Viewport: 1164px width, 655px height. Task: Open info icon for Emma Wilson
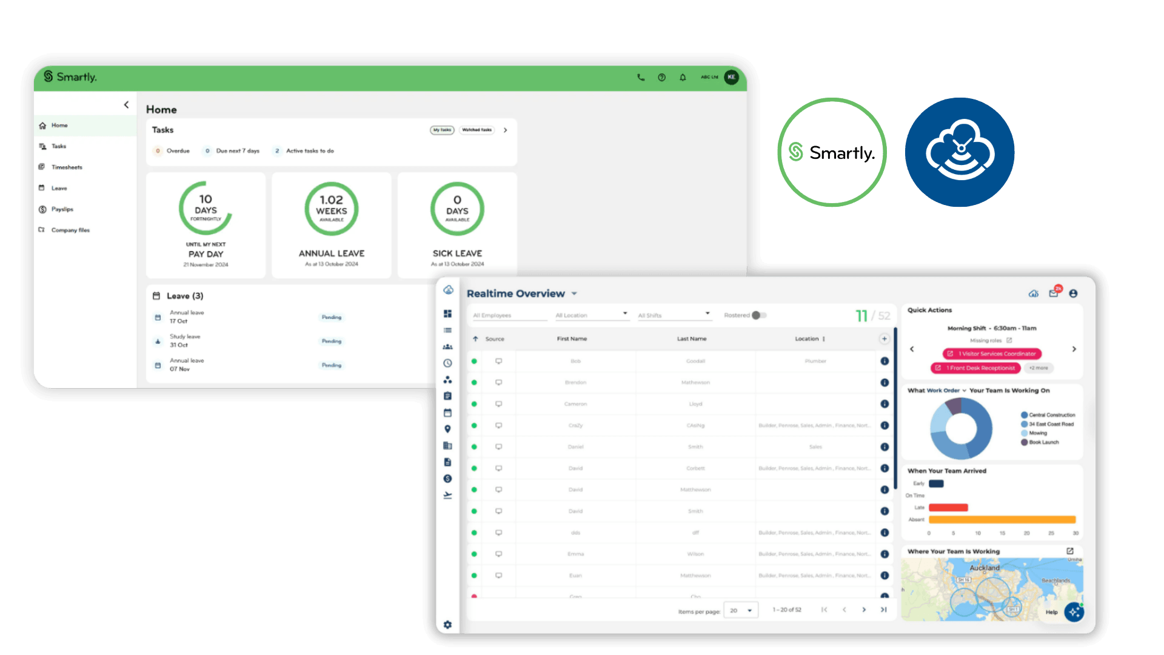coord(885,554)
